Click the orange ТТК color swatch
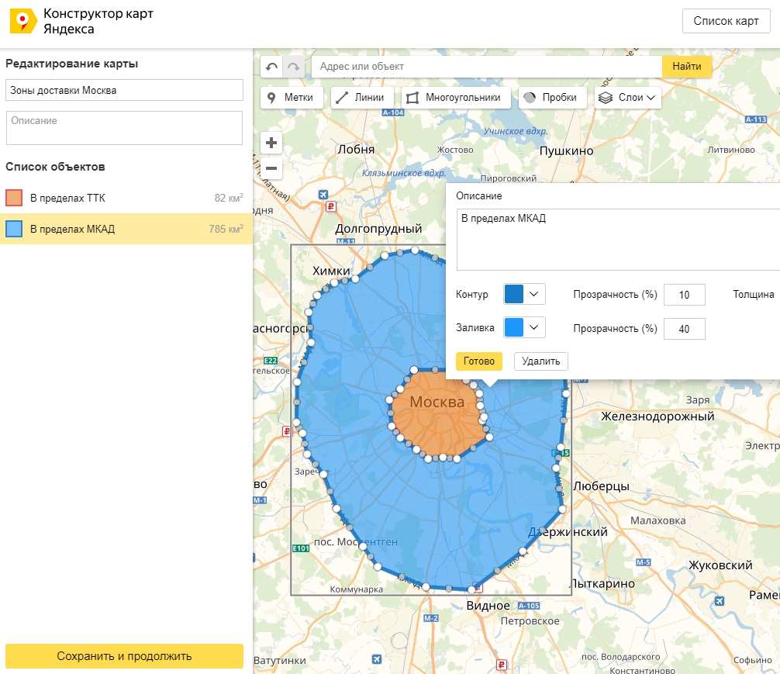The height and width of the screenshot is (674, 780). pyautogui.click(x=14, y=198)
